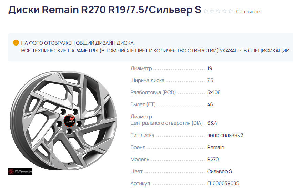Click the 'Ширина диска' specification label
293x190 pixels.
[148, 80]
